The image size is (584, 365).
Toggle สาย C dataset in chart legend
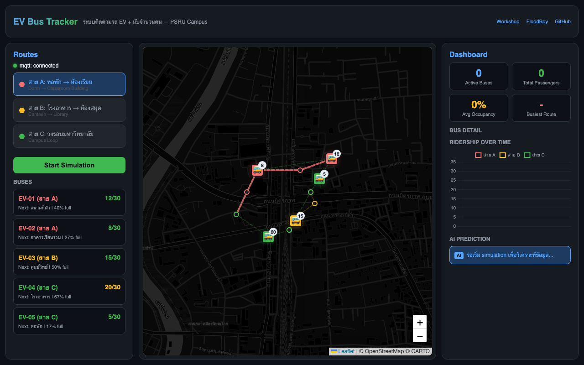[534, 155]
